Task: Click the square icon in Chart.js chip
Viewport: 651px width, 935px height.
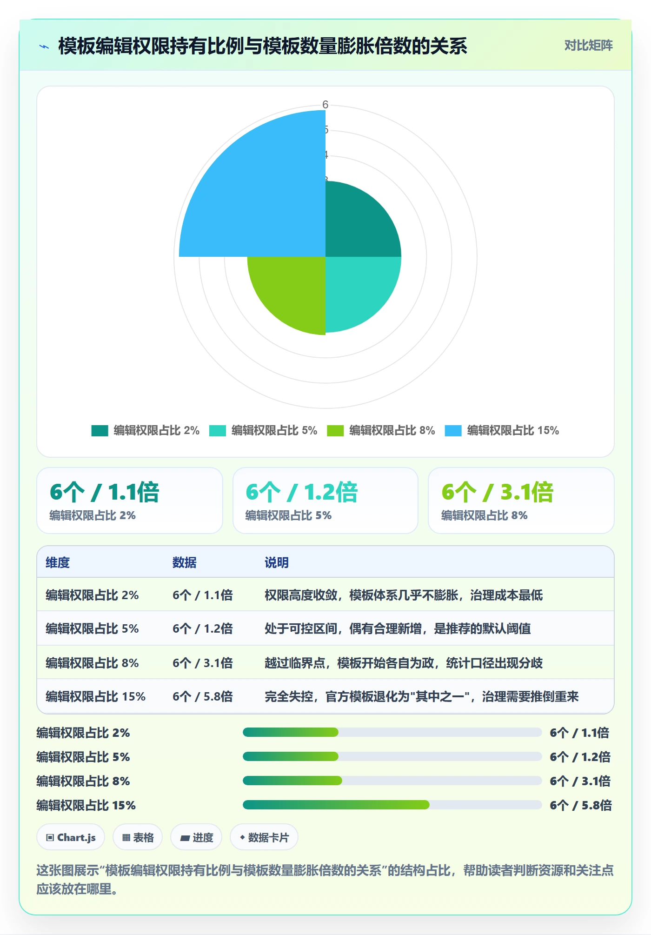Action: [50, 838]
